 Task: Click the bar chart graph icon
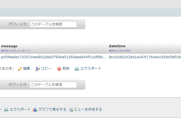(x=35, y=110)
